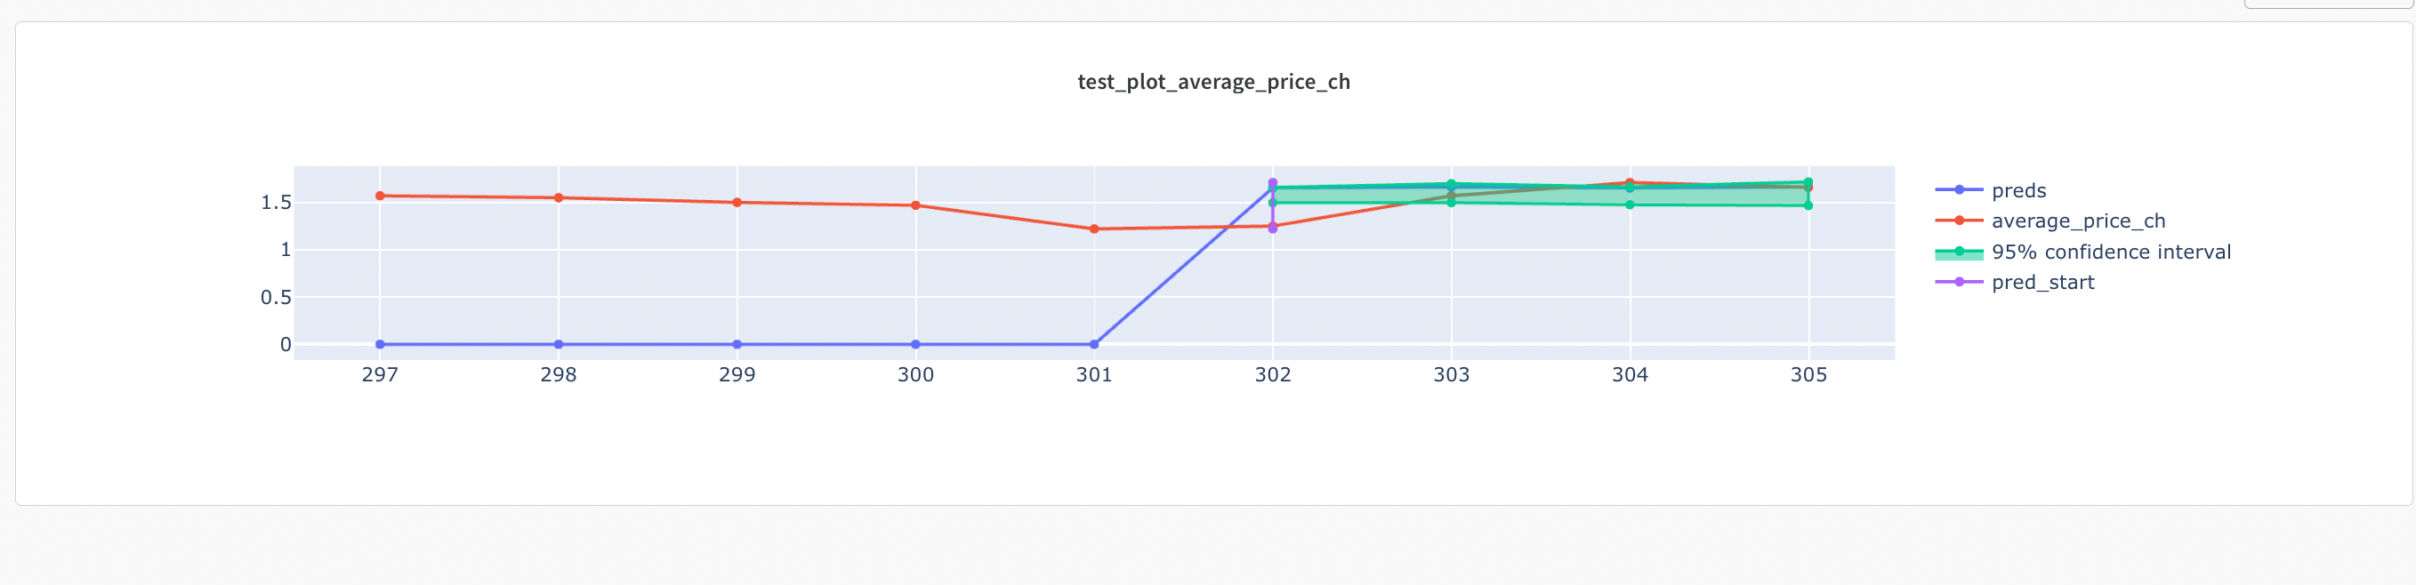Click the y-axis tick label 0.5
This screenshot has height=585, width=2416.
point(276,297)
